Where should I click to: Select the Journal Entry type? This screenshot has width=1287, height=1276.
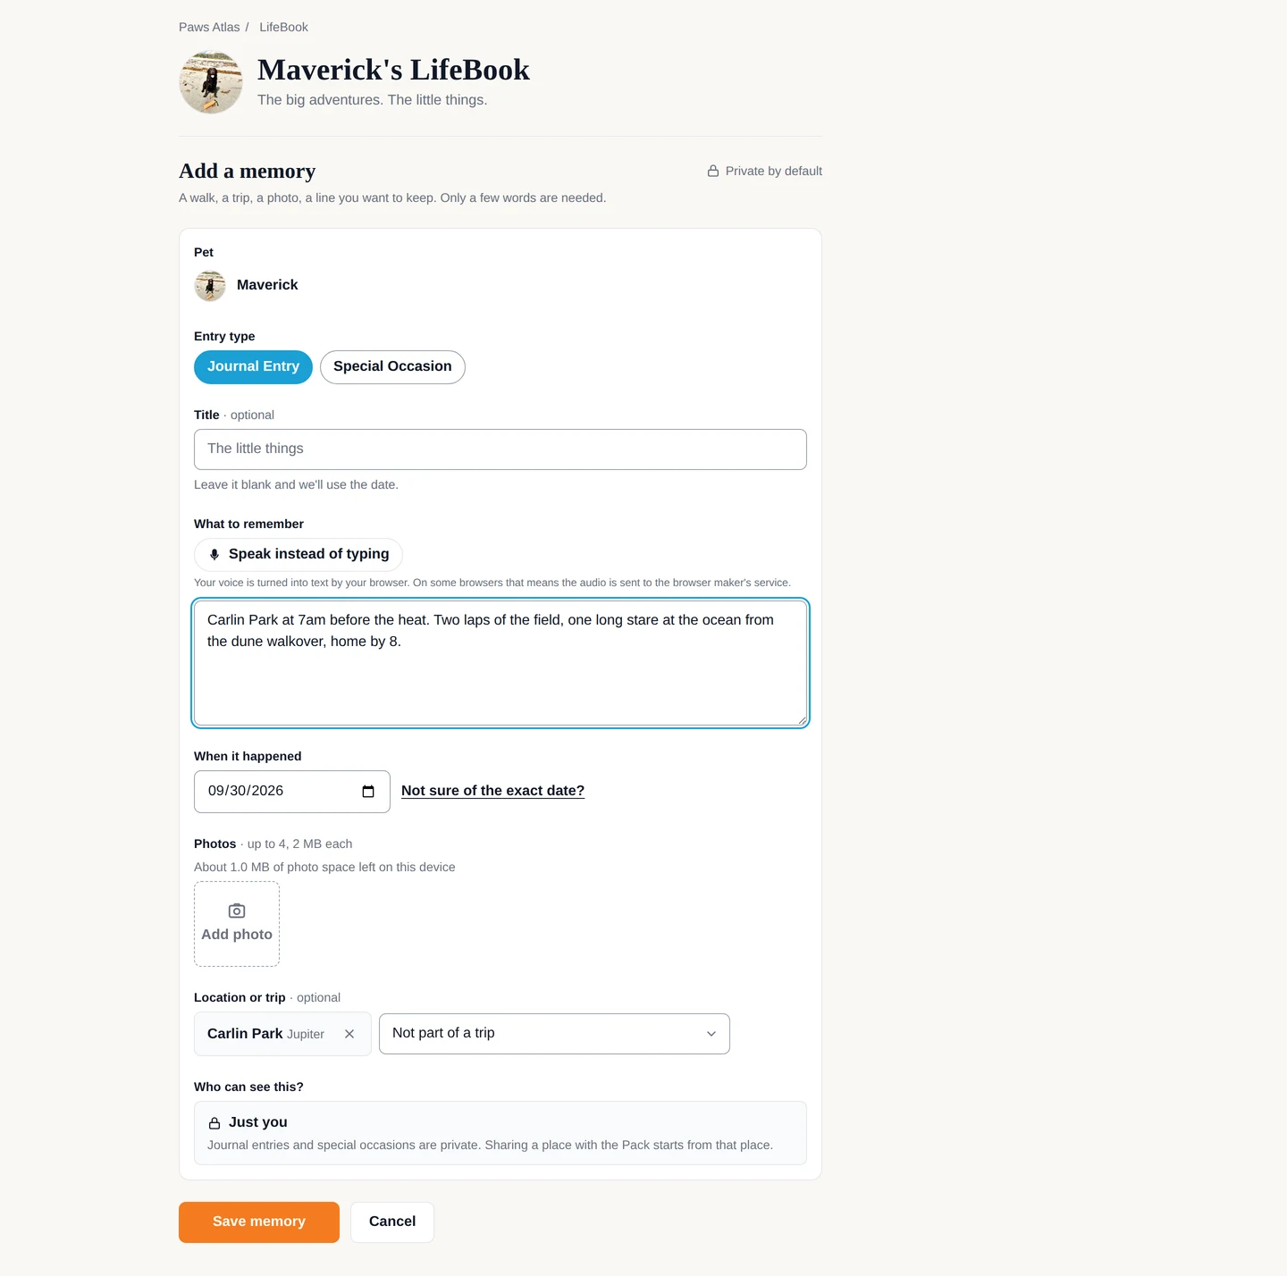(x=253, y=367)
